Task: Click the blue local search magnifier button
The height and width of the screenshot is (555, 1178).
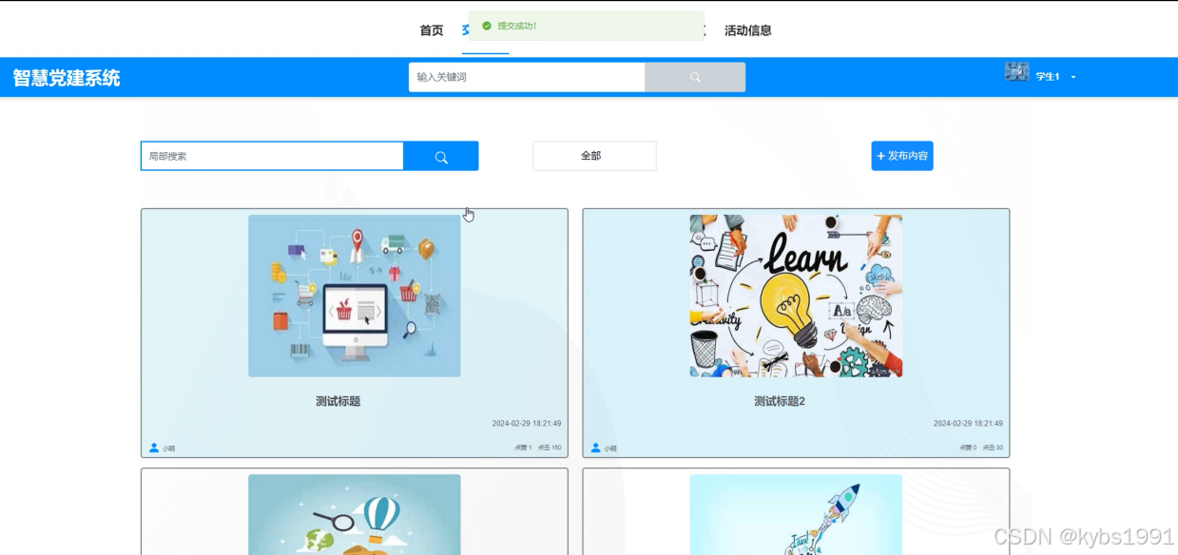Action: (441, 156)
